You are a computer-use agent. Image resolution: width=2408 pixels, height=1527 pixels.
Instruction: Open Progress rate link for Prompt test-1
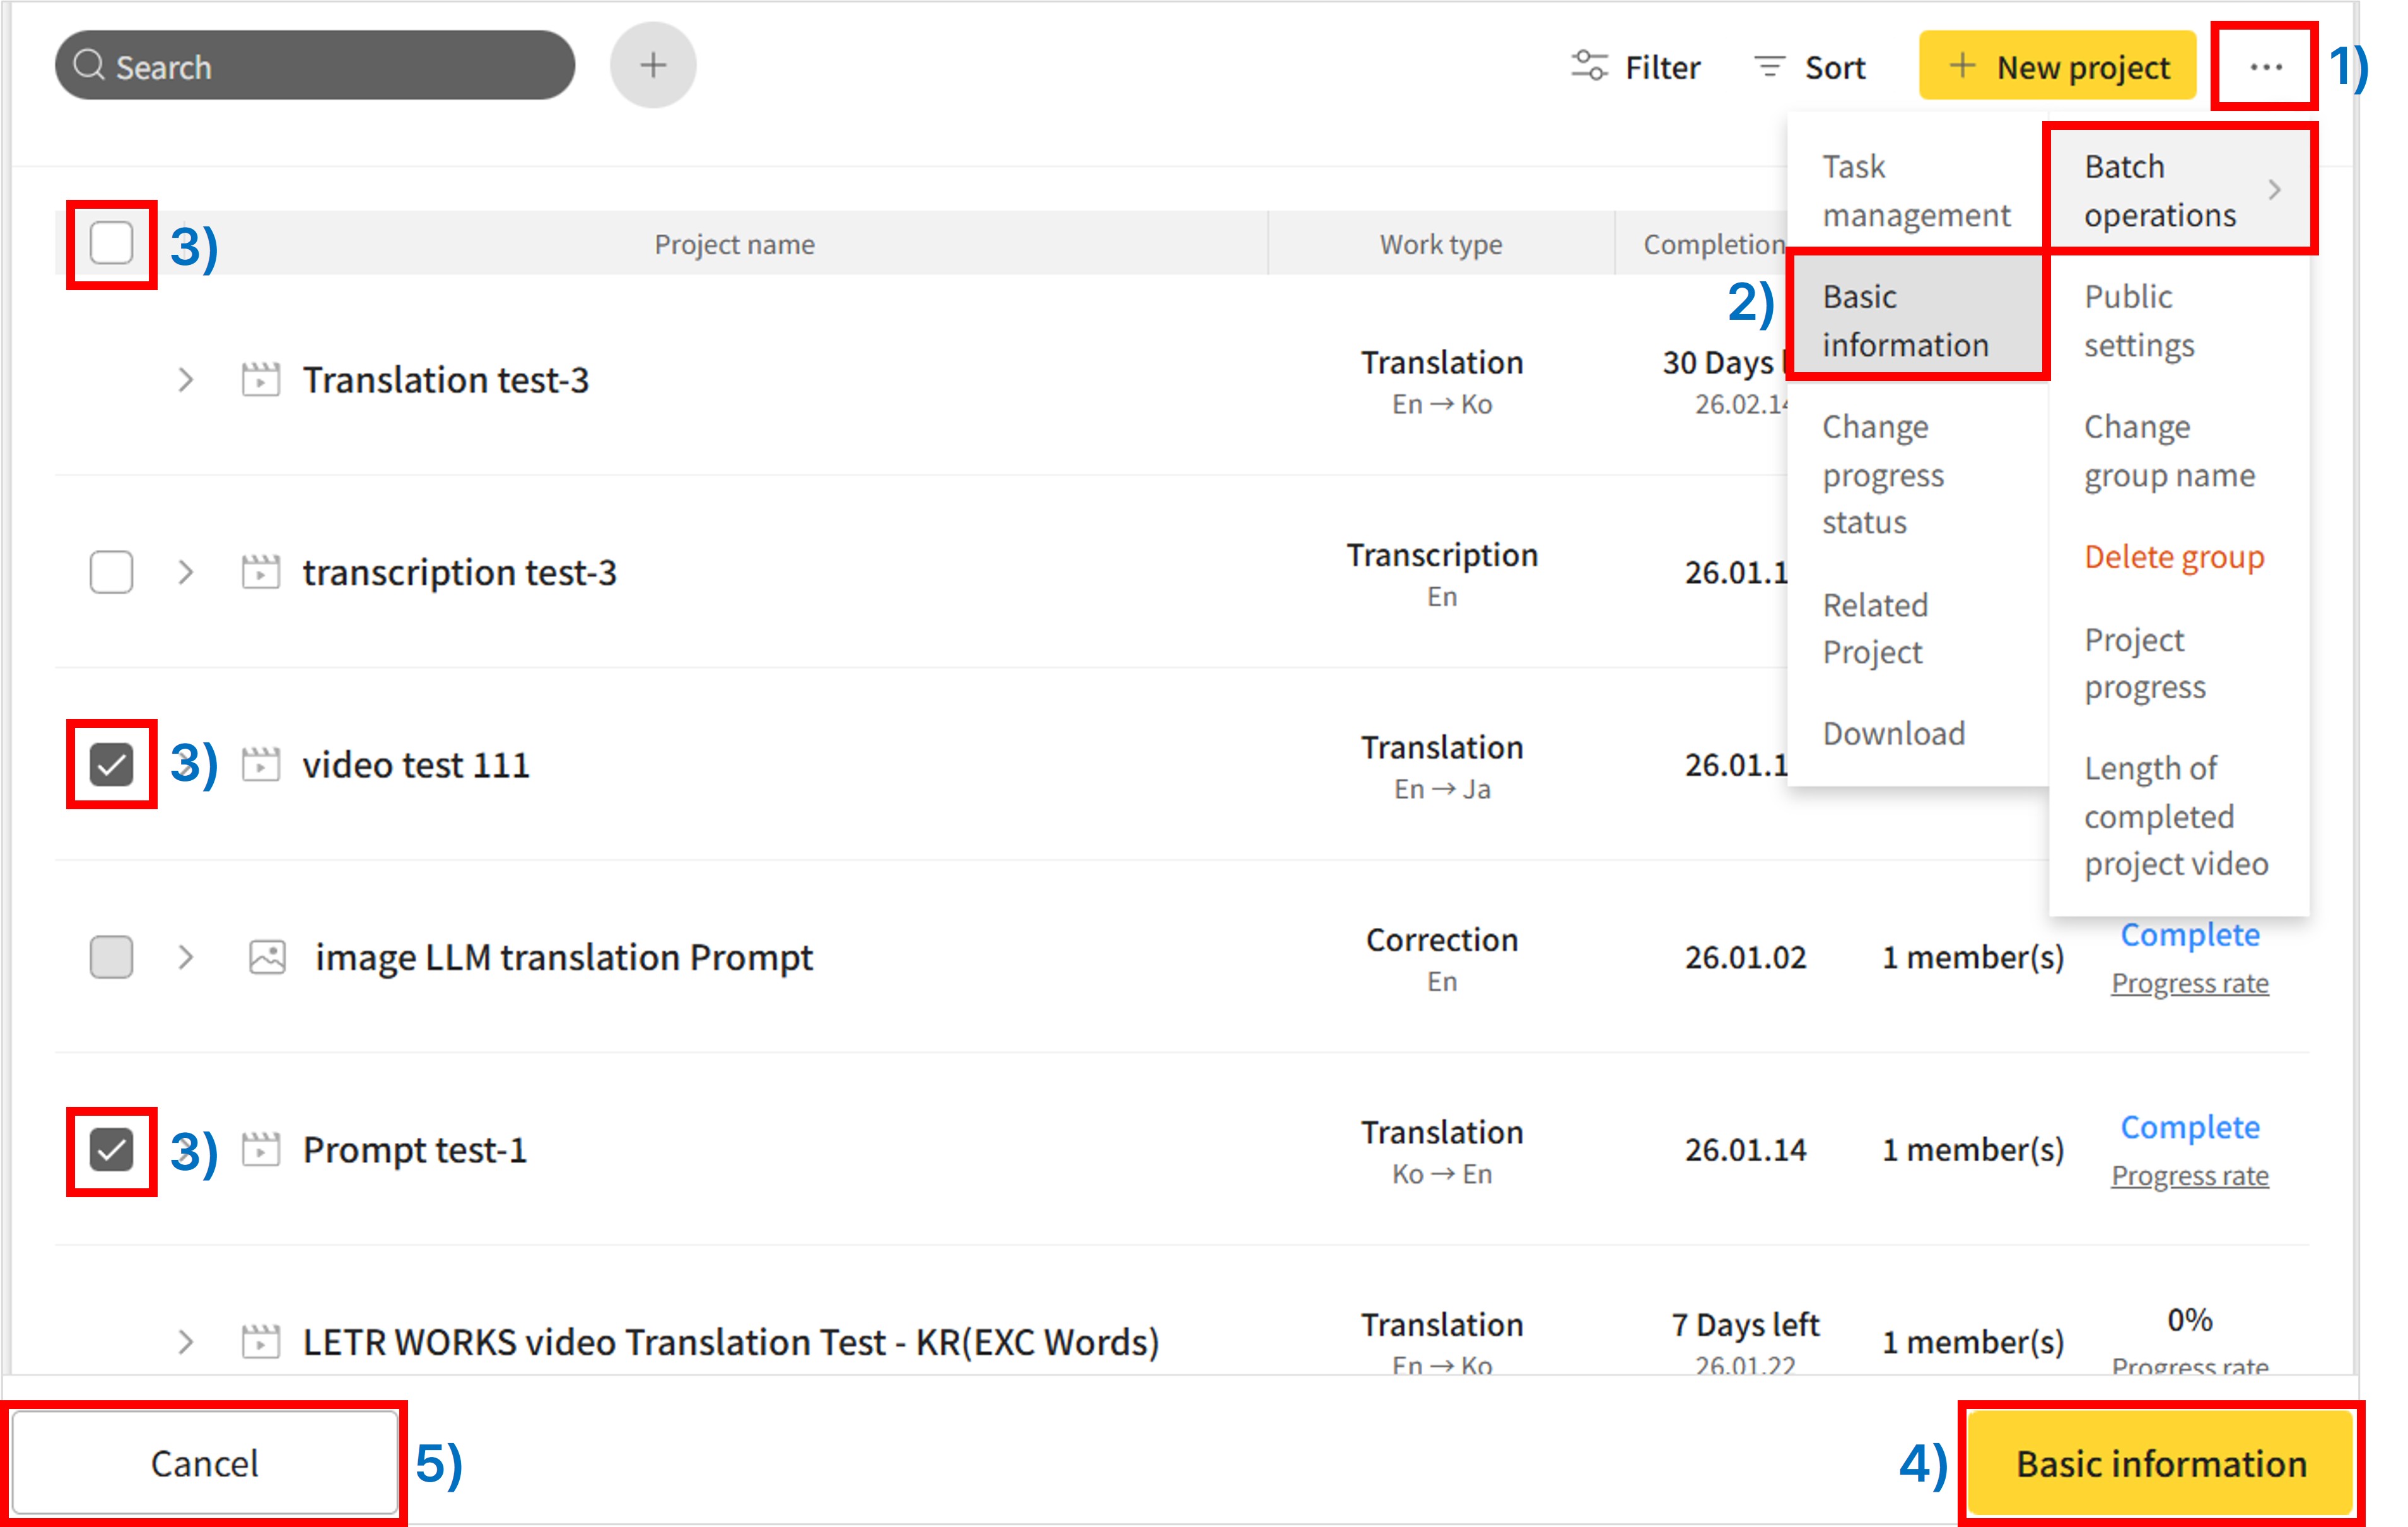point(2189,1176)
